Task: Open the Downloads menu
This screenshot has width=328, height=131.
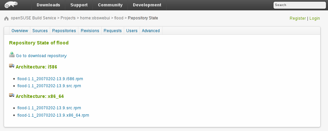Action: tap(48, 5)
